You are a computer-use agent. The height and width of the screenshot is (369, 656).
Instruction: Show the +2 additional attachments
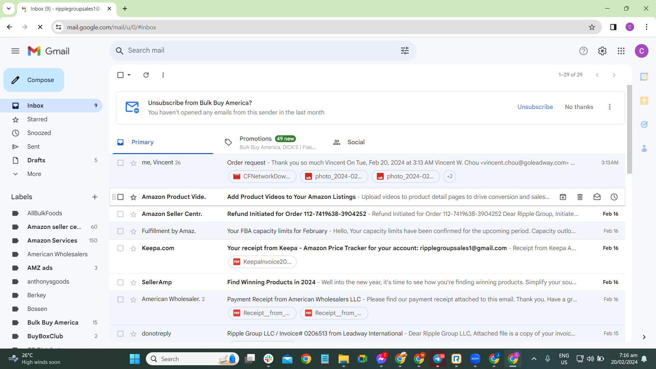click(450, 176)
